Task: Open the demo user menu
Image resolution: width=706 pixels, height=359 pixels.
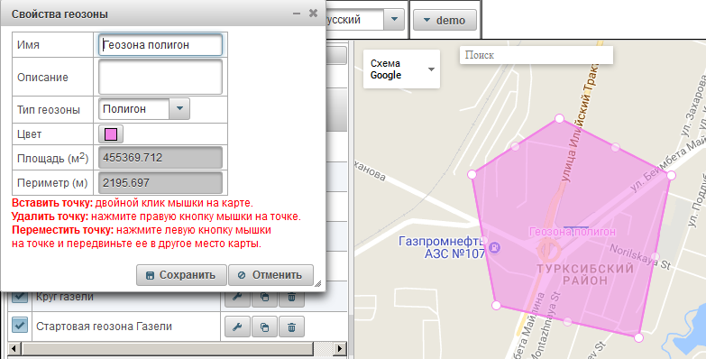Action: 445,20
